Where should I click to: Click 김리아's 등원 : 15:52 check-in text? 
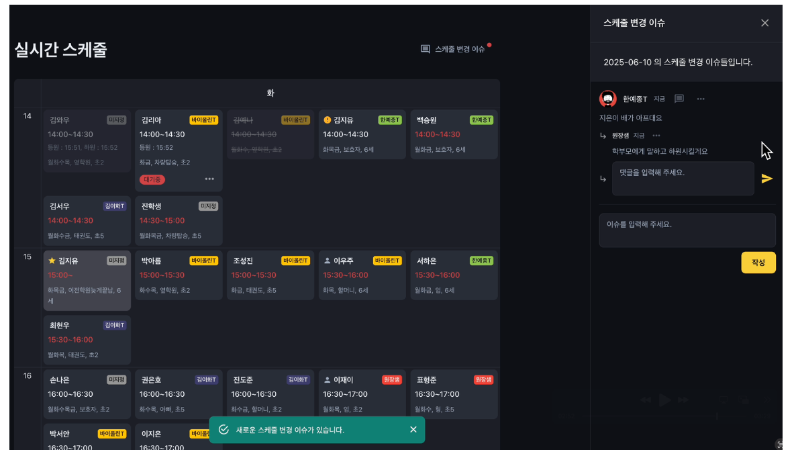[x=156, y=148]
